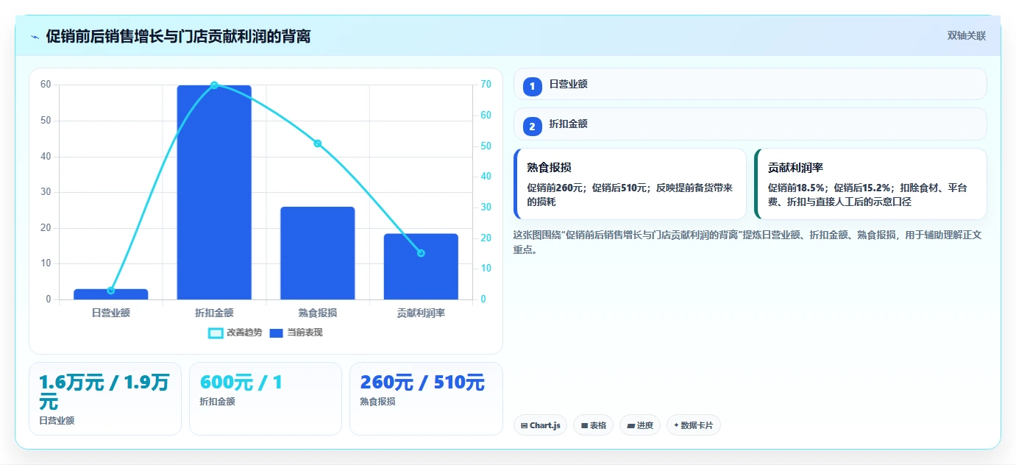
Task: Click the 贡献利润率 bar in the chart
Action: tap(421, 266)
